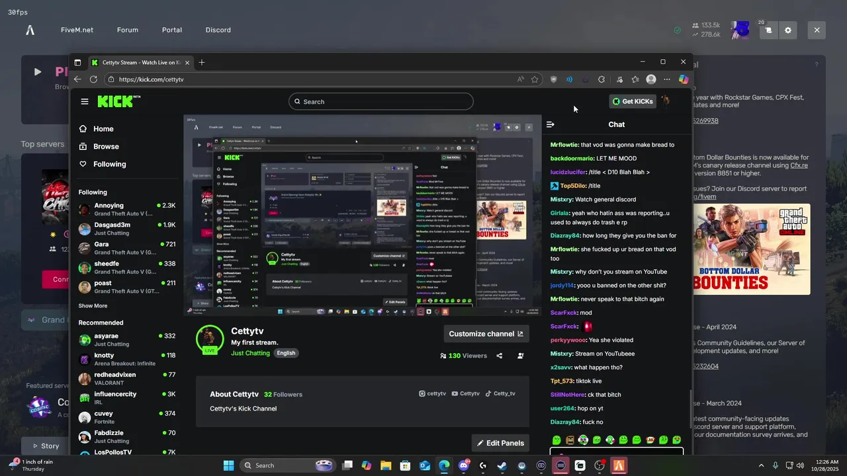Open the Kick profile avatar menu
The height and width of the screenshot is (476, 847).
(x=666, y=101)
